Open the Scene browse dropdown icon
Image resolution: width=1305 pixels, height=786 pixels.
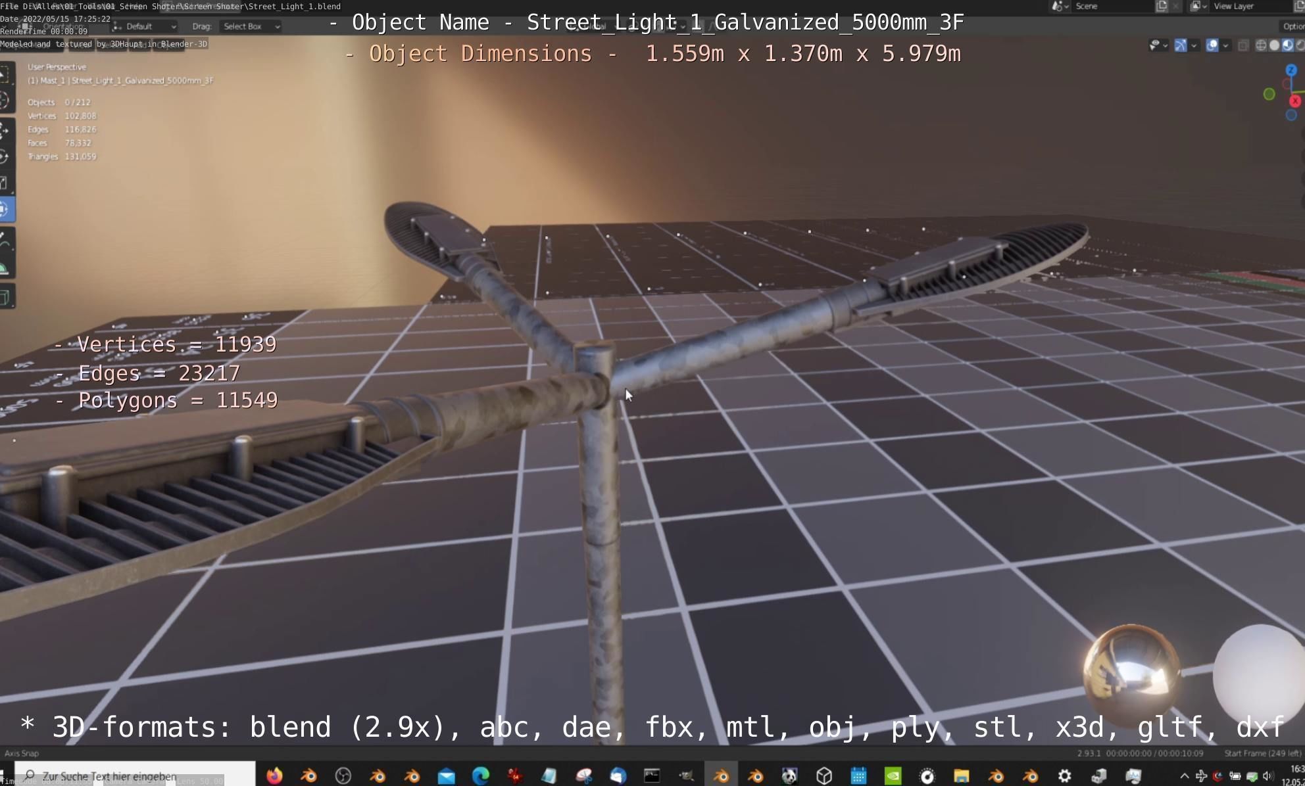(1060, 6)
